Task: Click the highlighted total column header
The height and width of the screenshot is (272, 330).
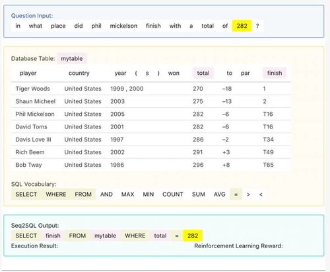Action: point(203,73)
